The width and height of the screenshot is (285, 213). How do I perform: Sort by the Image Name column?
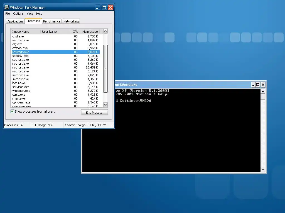click(x=25, y=32)
